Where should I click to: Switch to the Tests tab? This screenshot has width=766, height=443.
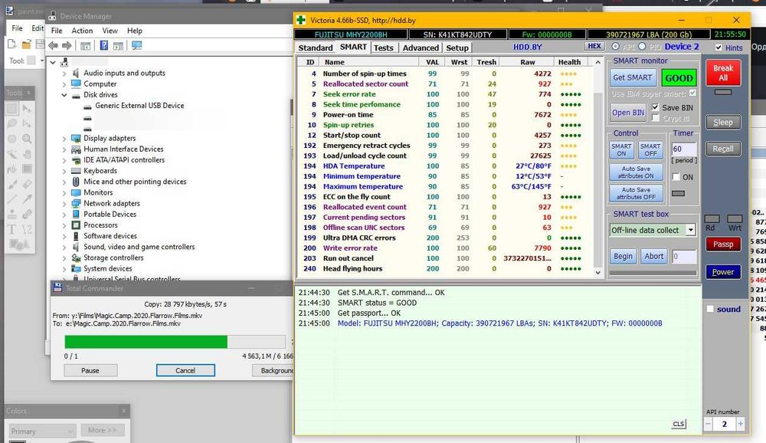tap(383, 48)
